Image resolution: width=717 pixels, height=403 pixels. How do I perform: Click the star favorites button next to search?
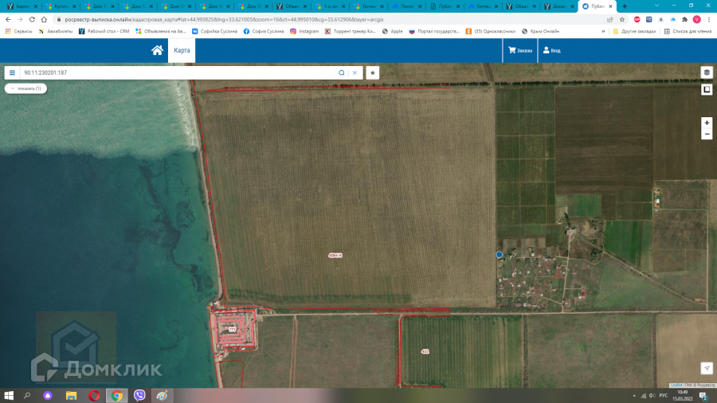click(373, 72)
